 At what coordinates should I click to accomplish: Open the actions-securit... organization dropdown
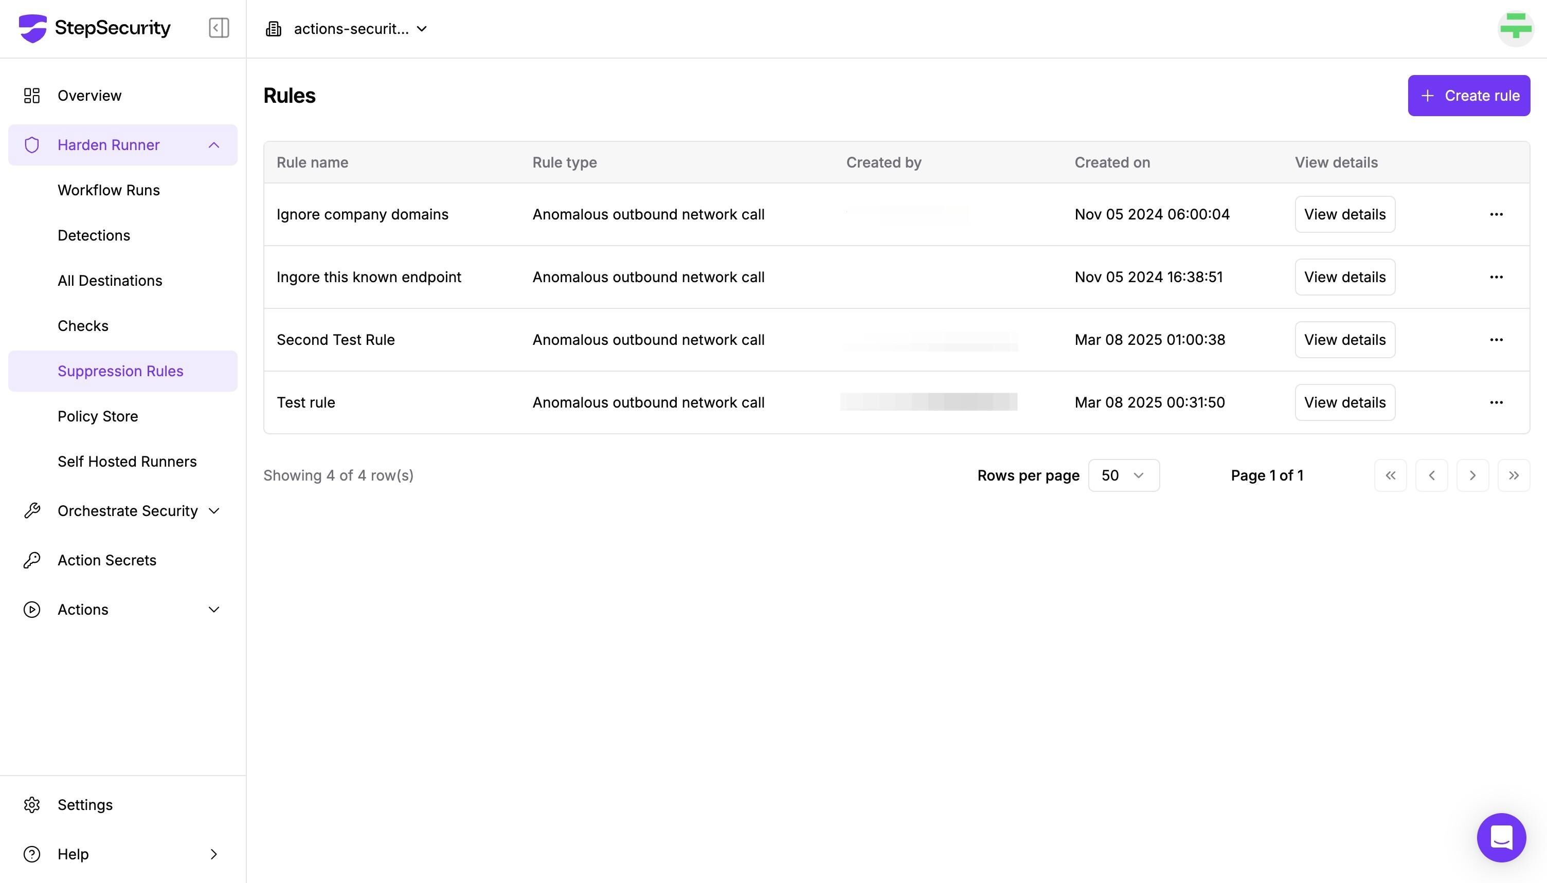pyautogui.click(x=347, y=29)
